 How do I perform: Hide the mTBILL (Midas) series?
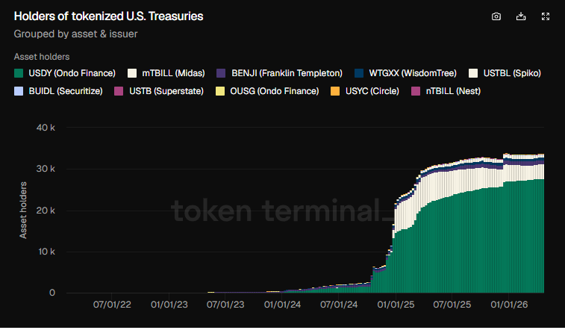point(168,73)
